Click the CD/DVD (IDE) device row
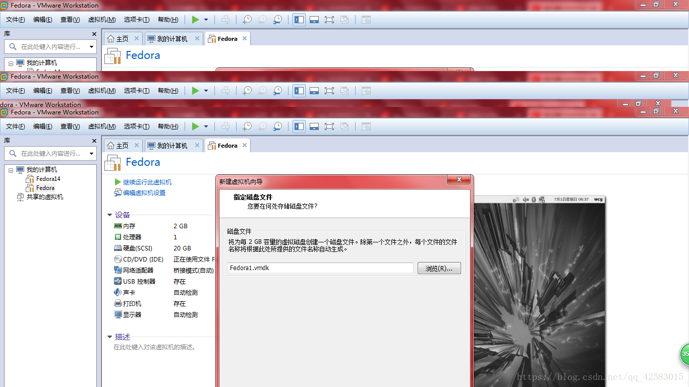Screen dimensions: 689x387 [x=164, y=260]
